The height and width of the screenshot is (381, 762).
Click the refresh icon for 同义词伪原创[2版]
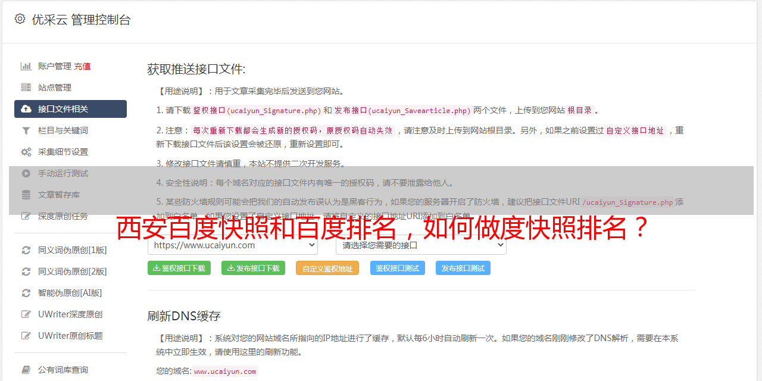[26, 271]
